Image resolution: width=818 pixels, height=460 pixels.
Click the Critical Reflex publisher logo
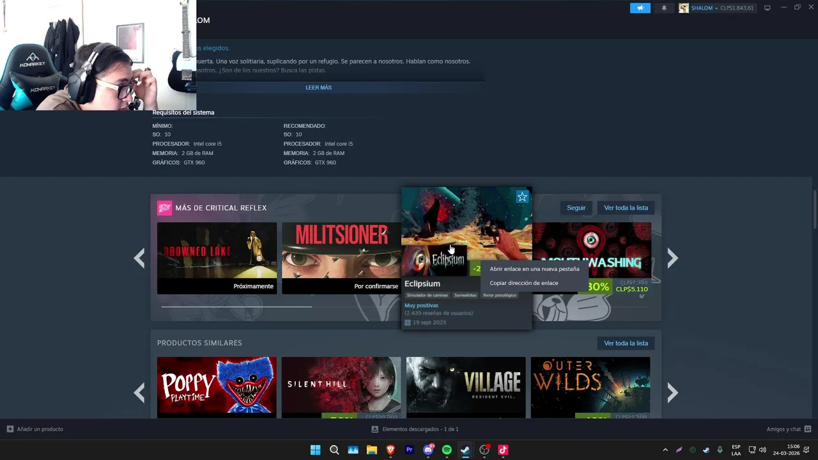tap(165, 208)
